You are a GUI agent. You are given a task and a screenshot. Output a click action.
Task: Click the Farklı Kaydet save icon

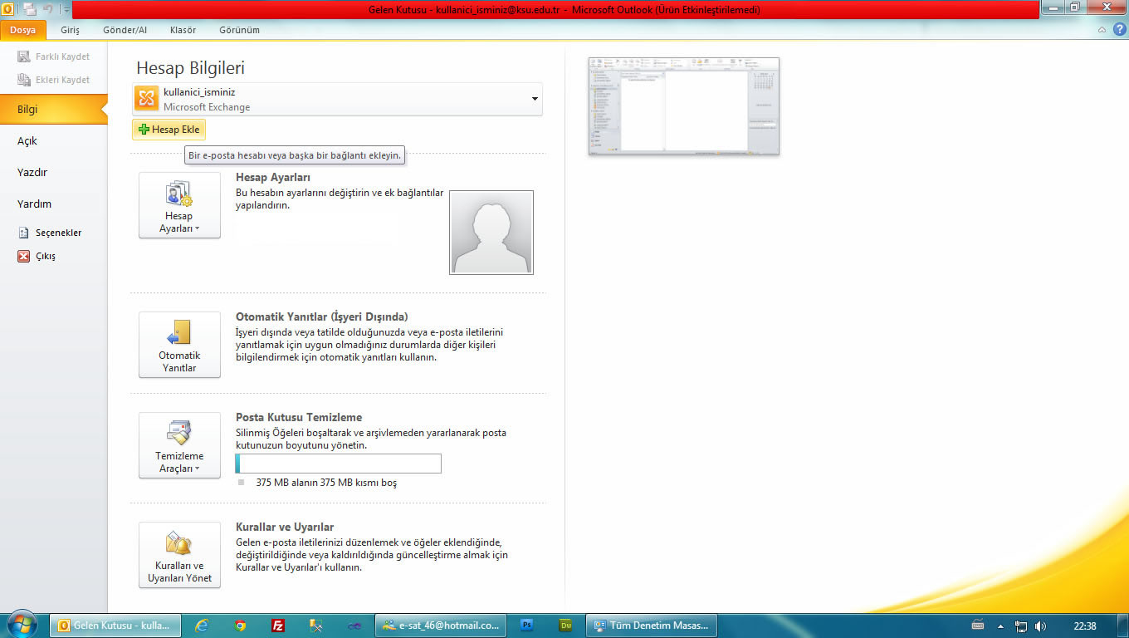click(24, 56)
